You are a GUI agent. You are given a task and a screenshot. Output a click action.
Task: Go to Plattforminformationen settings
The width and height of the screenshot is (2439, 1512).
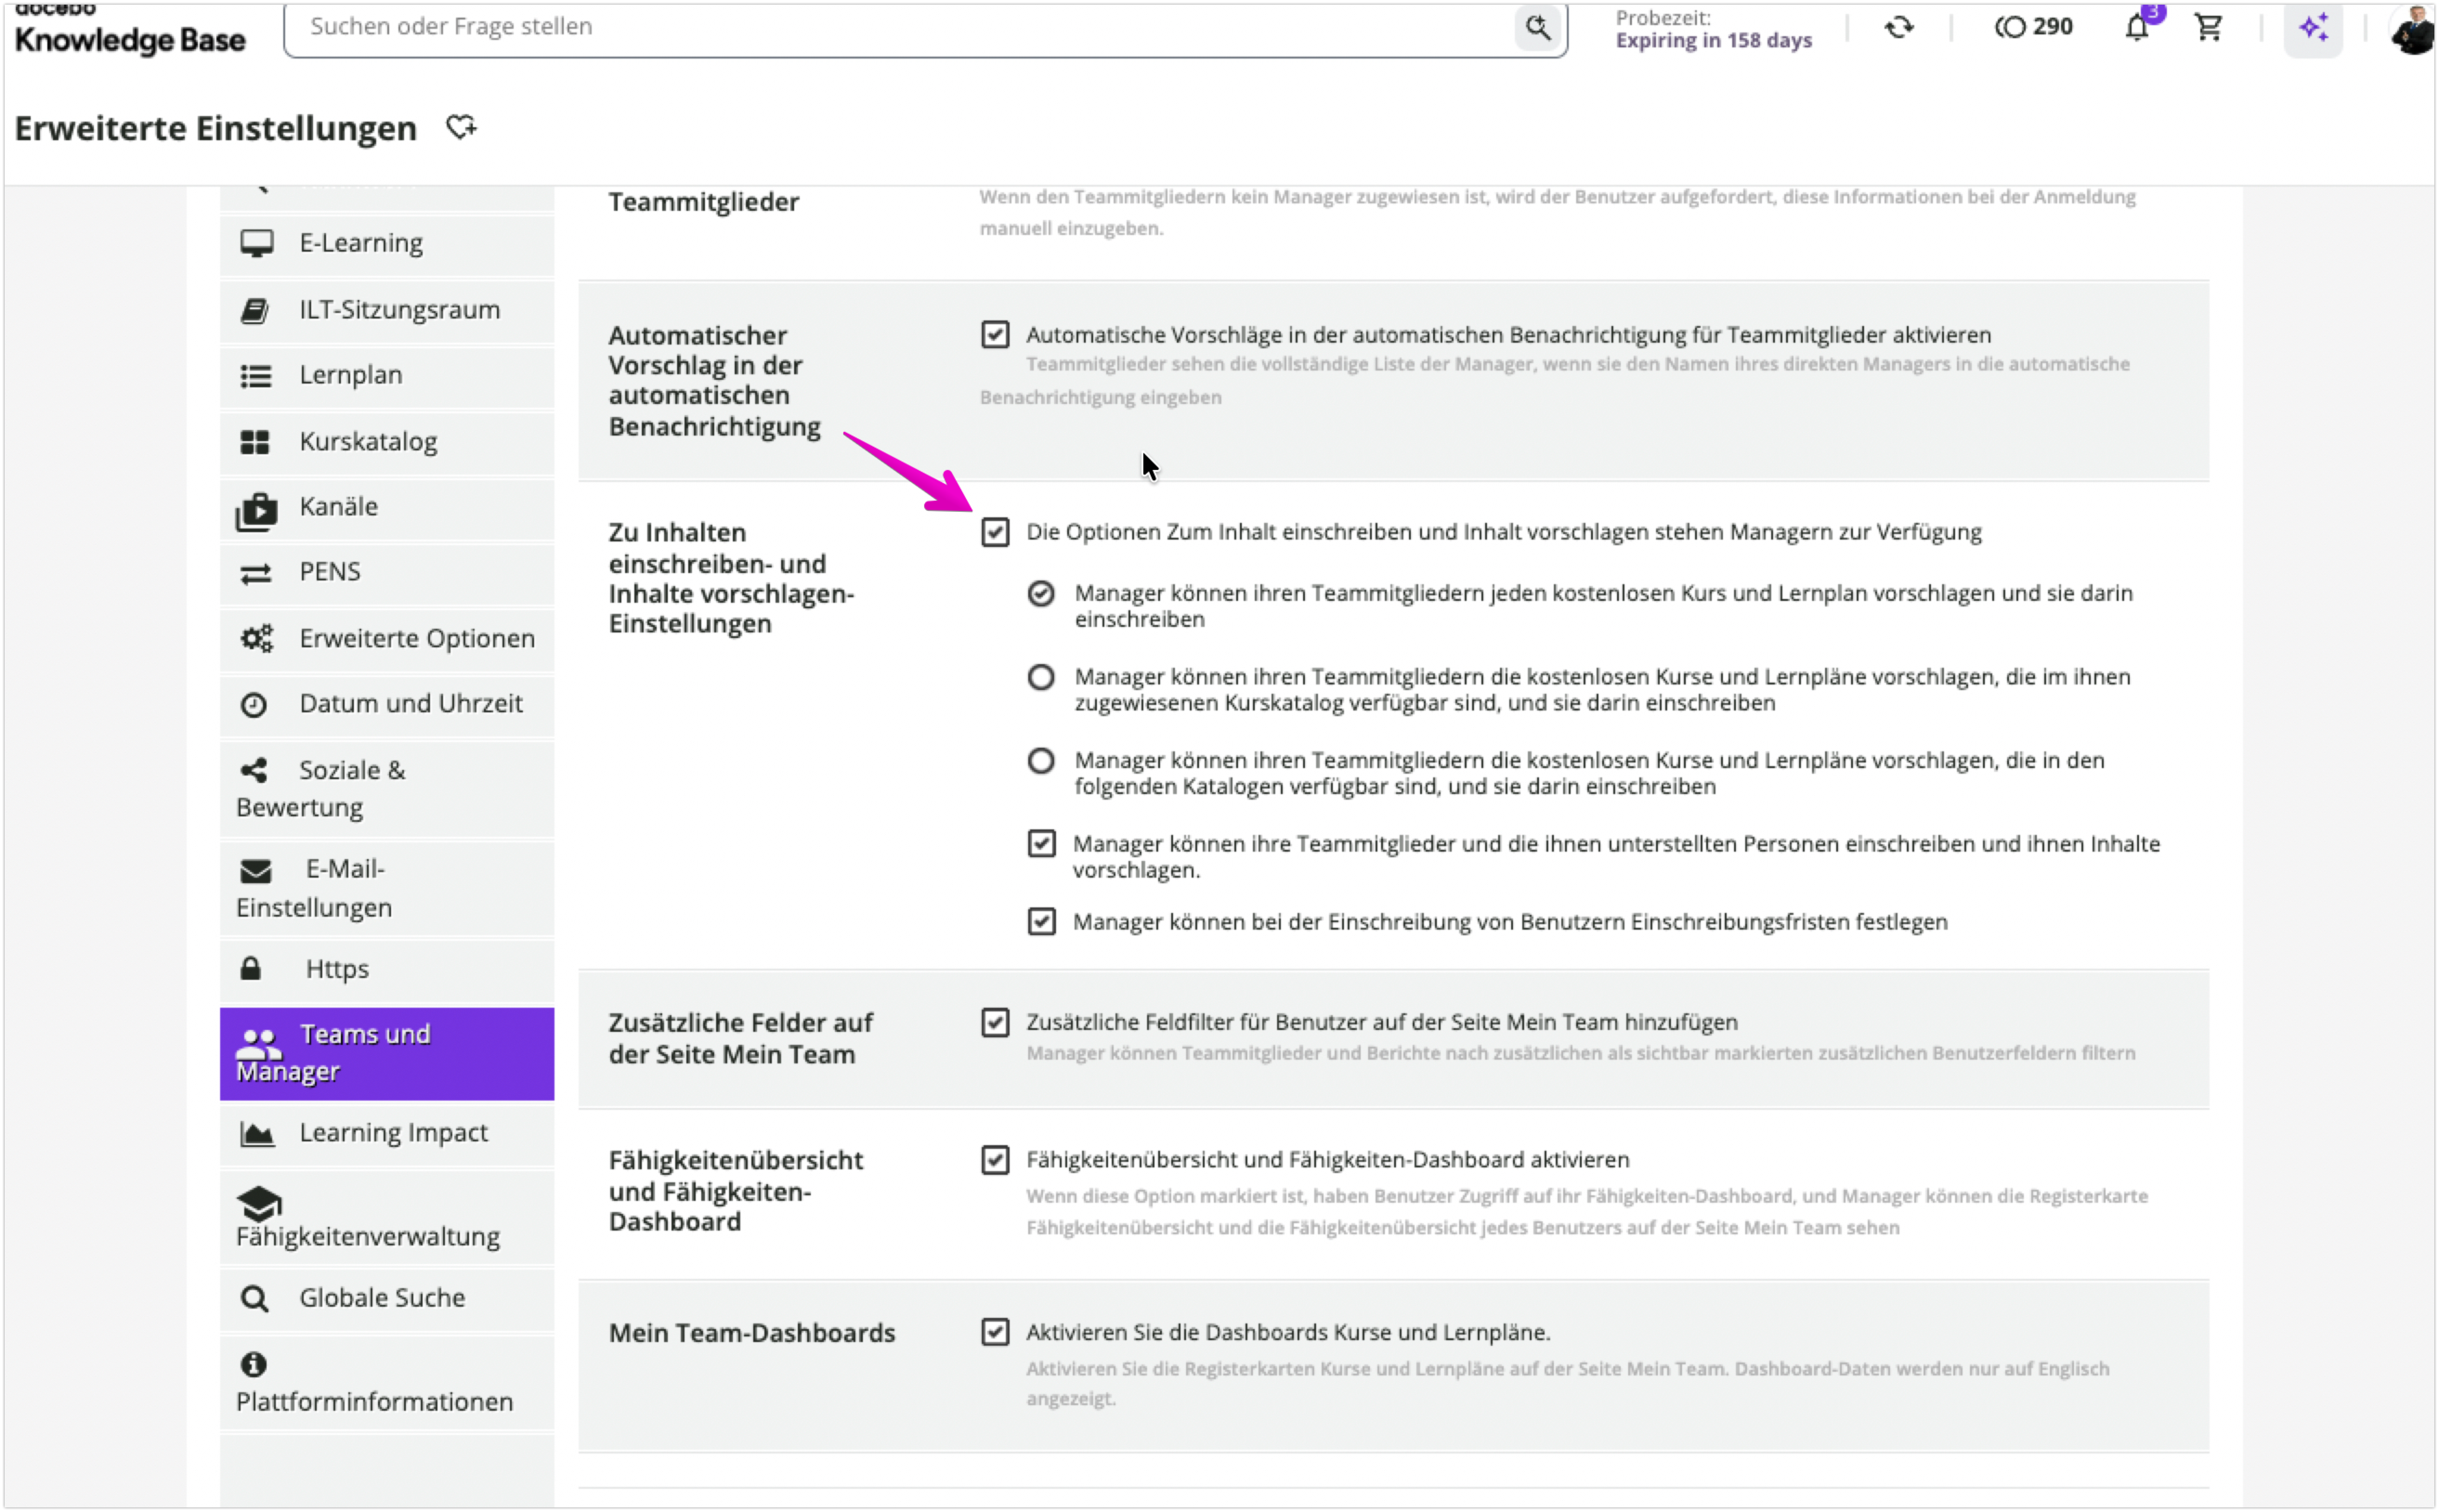[x=386, y=1383]
